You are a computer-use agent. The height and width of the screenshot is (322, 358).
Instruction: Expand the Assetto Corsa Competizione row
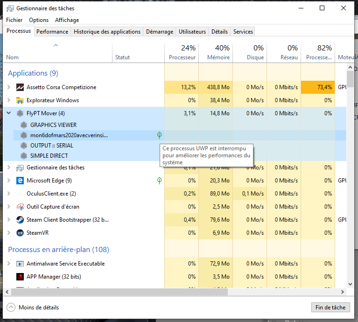(x=9, y=87)
